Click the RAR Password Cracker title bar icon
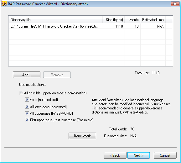Screen dimensions: 181x163 point(4,4)
